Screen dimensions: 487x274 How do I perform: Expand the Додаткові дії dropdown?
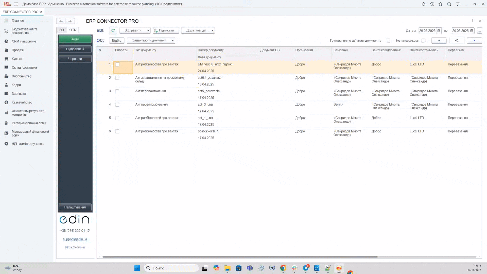(212, 30)
